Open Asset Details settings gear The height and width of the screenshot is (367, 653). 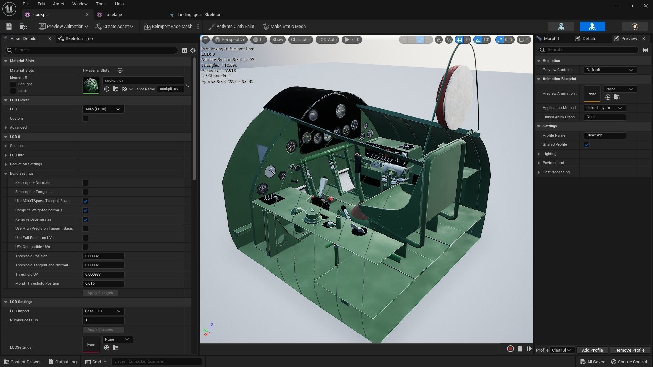click(x=193, y=50)
